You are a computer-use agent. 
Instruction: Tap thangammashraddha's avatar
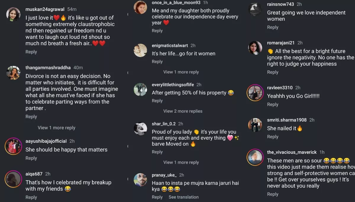pos(13,73)
